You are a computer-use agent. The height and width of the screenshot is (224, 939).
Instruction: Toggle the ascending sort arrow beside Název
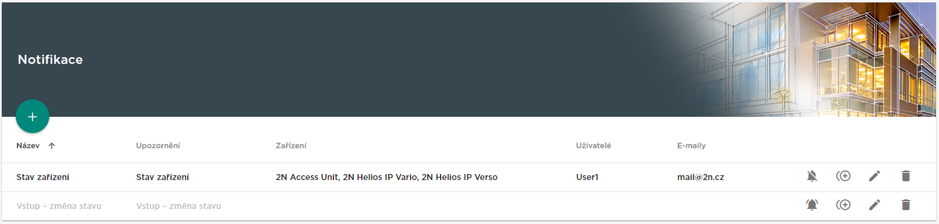click(x=52, y=146)
